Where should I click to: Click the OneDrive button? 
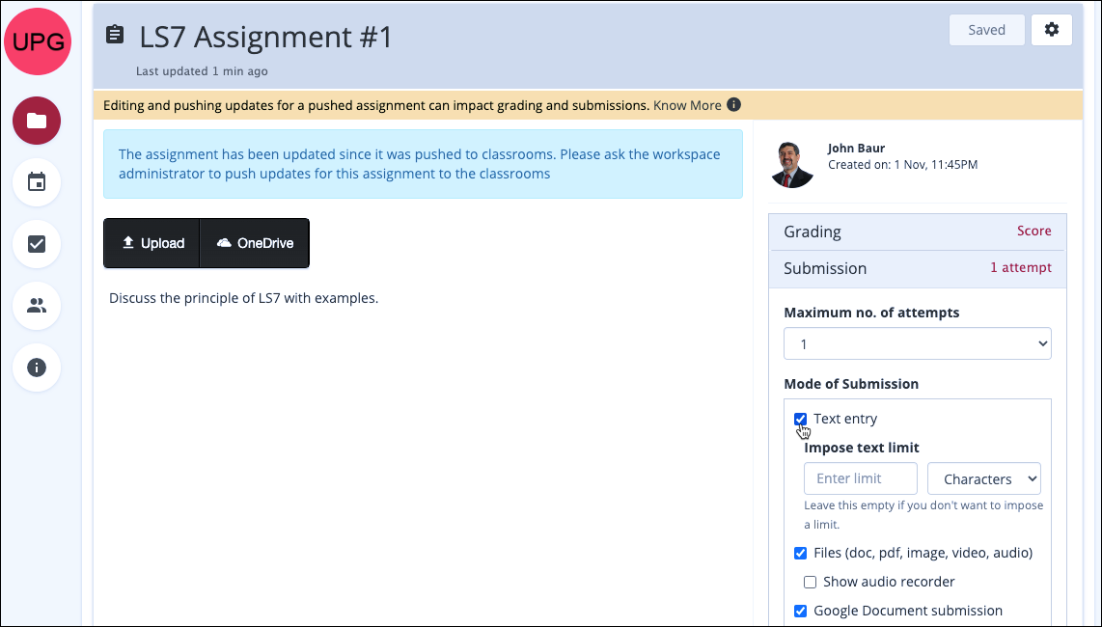tap(255, 243)
